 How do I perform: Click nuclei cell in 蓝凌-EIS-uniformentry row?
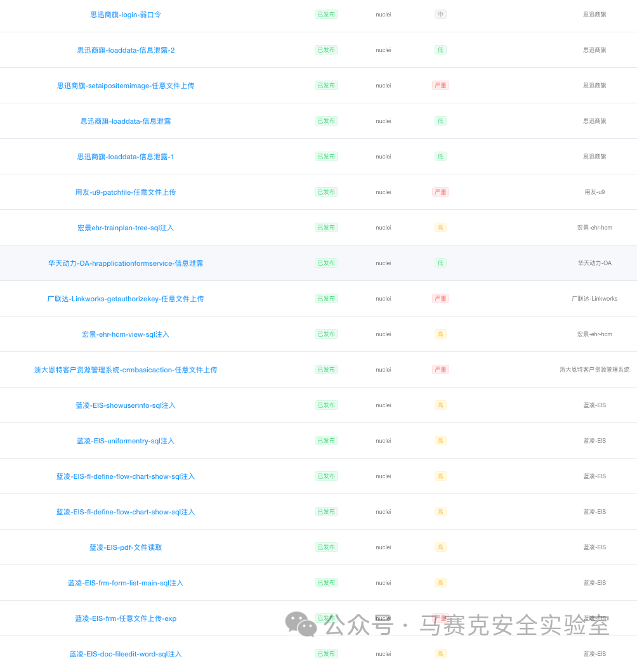383,440
